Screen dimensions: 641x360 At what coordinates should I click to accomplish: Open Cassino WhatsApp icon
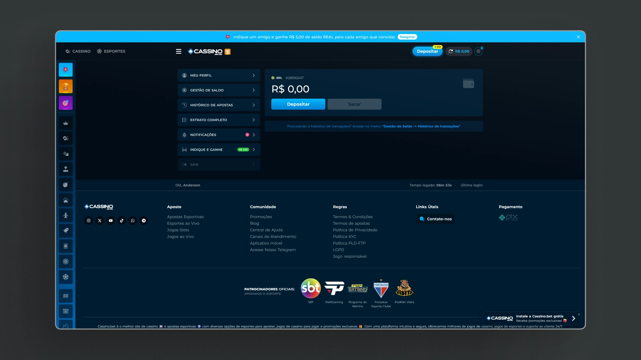[x=133, y=221]
